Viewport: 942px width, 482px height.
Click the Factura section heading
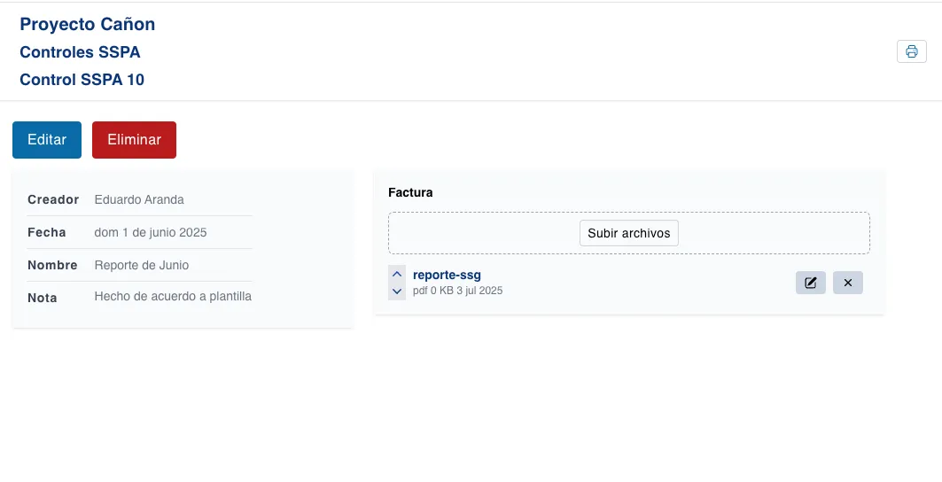coord(410,191)
